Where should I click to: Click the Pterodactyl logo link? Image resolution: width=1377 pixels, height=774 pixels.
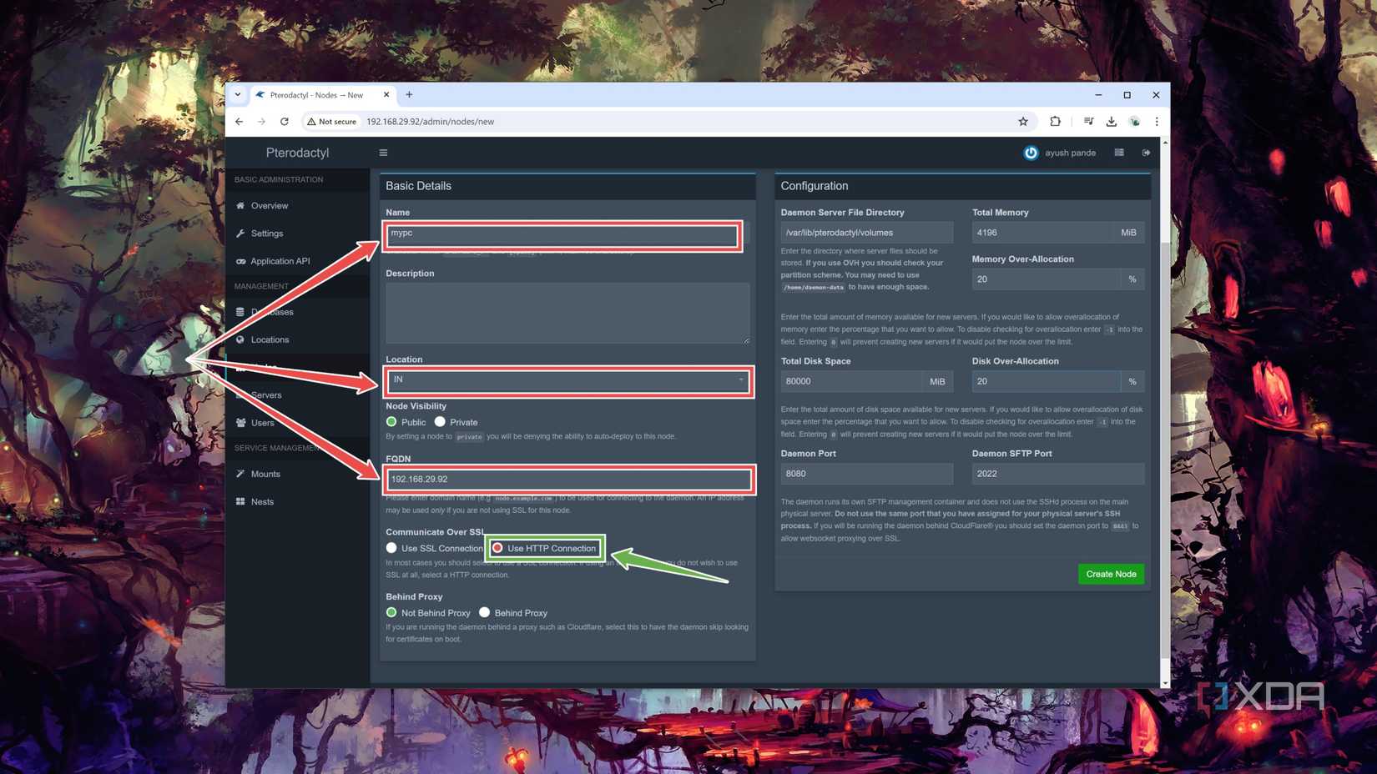pyautogui.click(x=297, y=153)
